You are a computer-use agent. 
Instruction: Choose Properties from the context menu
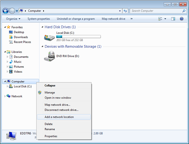point(64,136)
